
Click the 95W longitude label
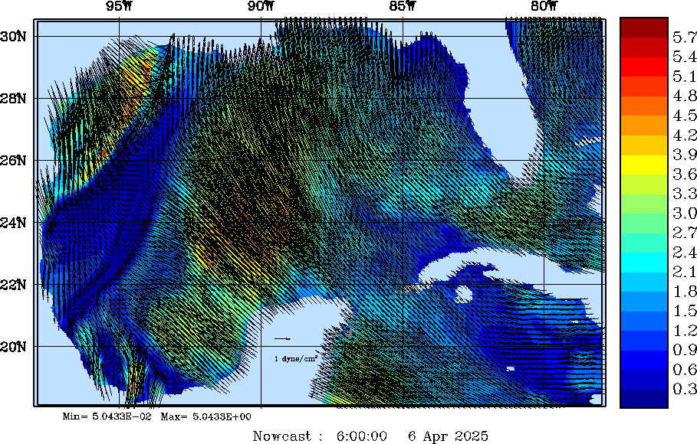[x=119, y=6]
